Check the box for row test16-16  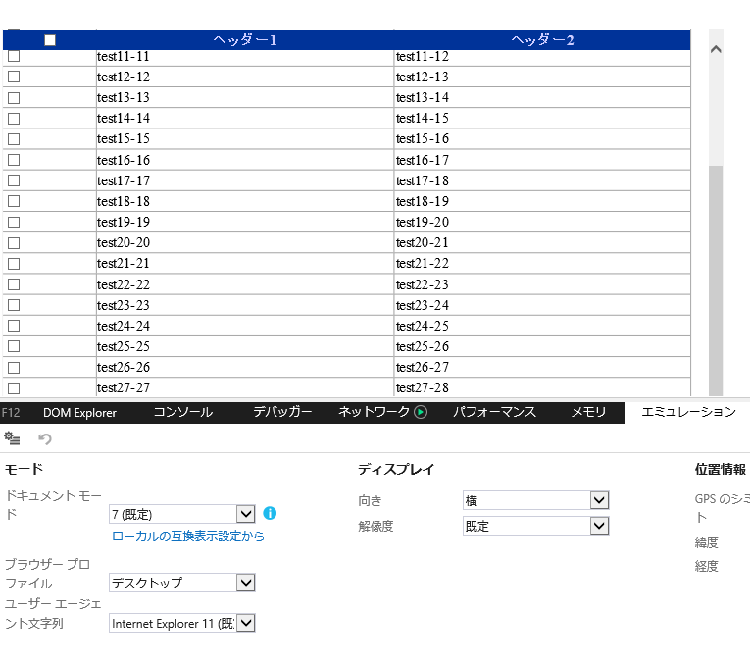(x=14, y=160)
